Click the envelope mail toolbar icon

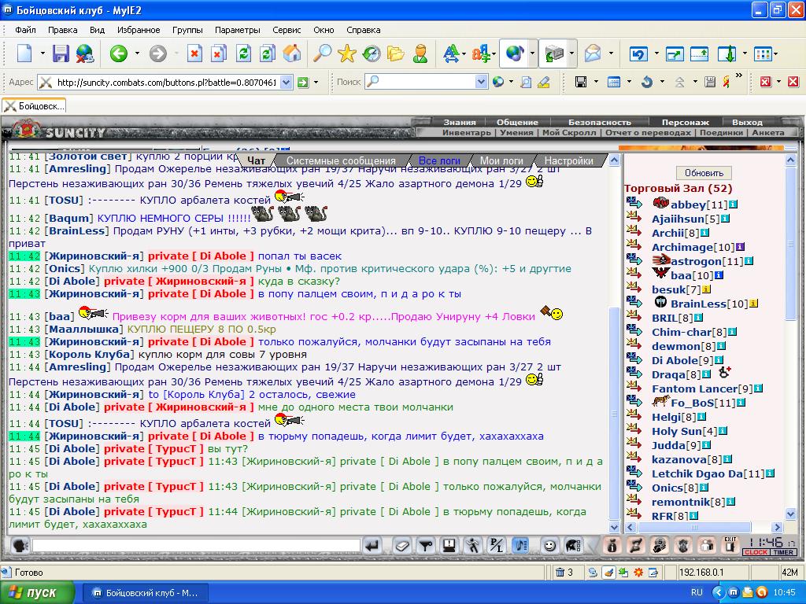tap(593, 53)
